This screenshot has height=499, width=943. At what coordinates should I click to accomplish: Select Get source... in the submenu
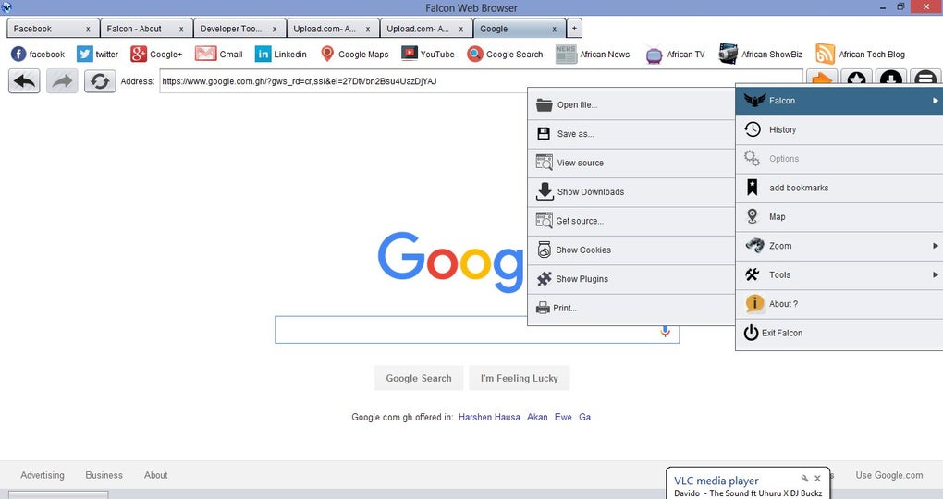[x=631, y=221]
